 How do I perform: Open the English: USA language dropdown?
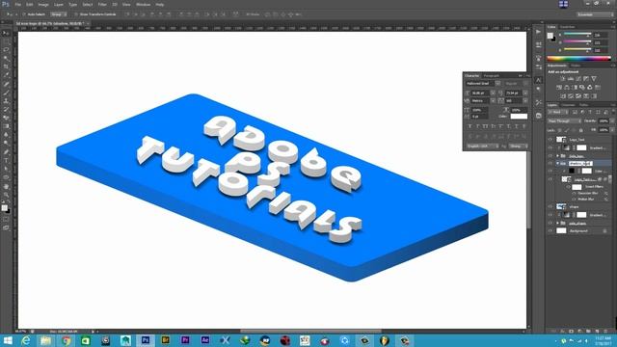click(482, 146)
